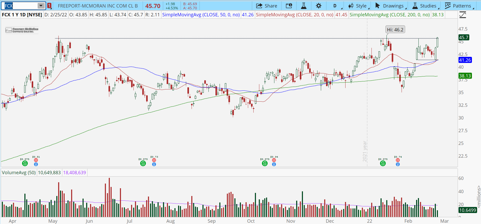Open the symbol selector dropdown arrow
The image size is (481, 224).
[41, 6]
